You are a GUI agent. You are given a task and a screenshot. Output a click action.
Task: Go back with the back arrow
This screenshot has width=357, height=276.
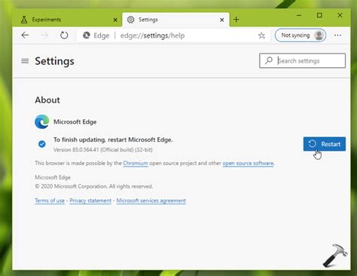click(x=25, y=35)
